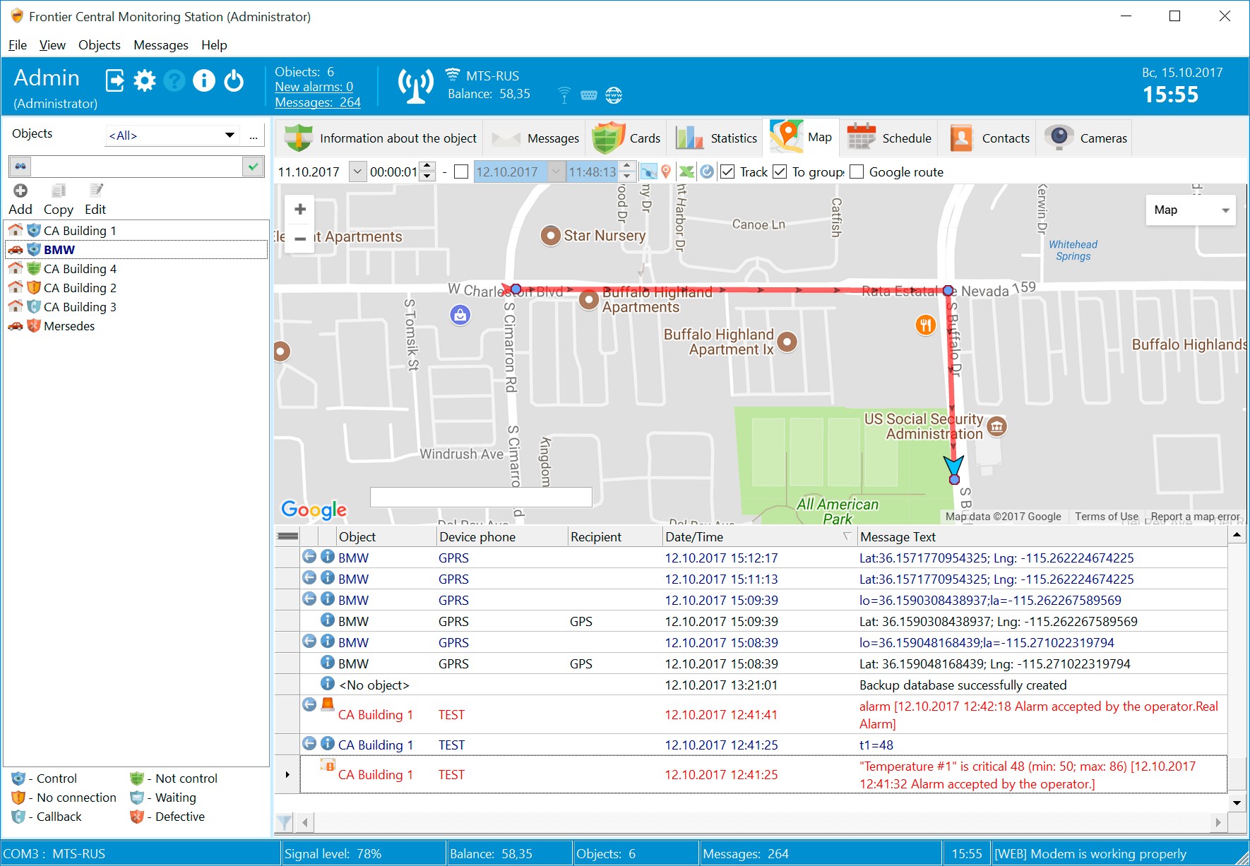This screenshot has width=1250, height=866.
Task: Enable the Google route checkbox
Action: click(x=856, y=172)
